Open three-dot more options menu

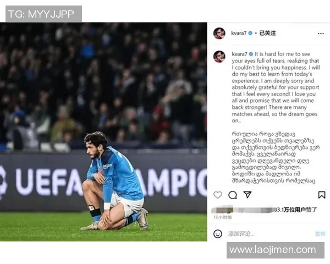(x=321, y=34)
